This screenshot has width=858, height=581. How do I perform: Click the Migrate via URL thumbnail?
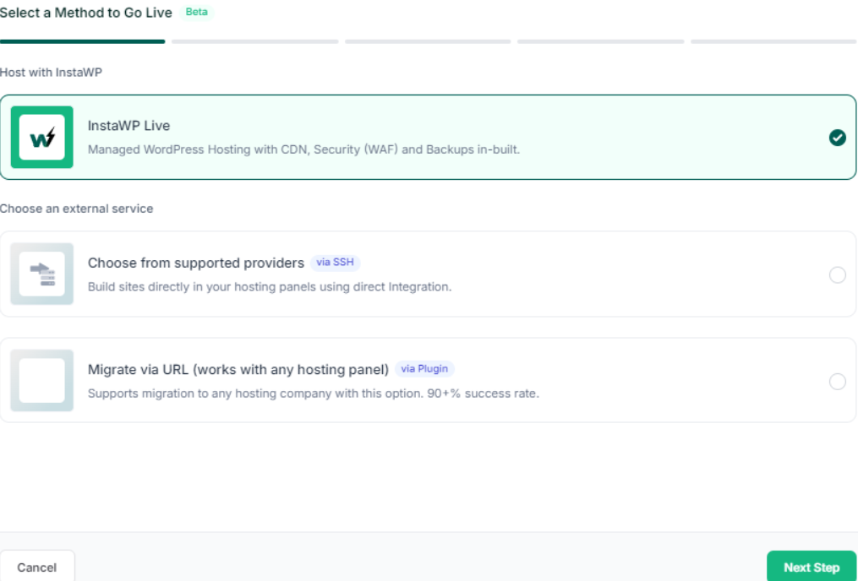coord(42,380)
